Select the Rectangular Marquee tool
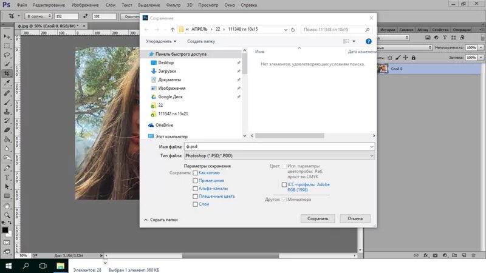The image size is (486, 273). (x=7, y=46)
